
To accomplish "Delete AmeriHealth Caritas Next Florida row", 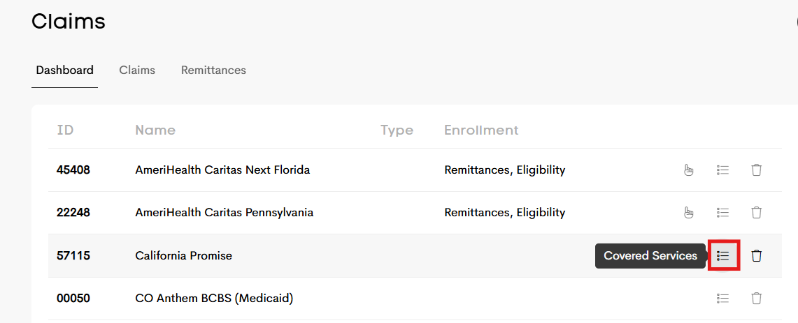I will [756, 170].
